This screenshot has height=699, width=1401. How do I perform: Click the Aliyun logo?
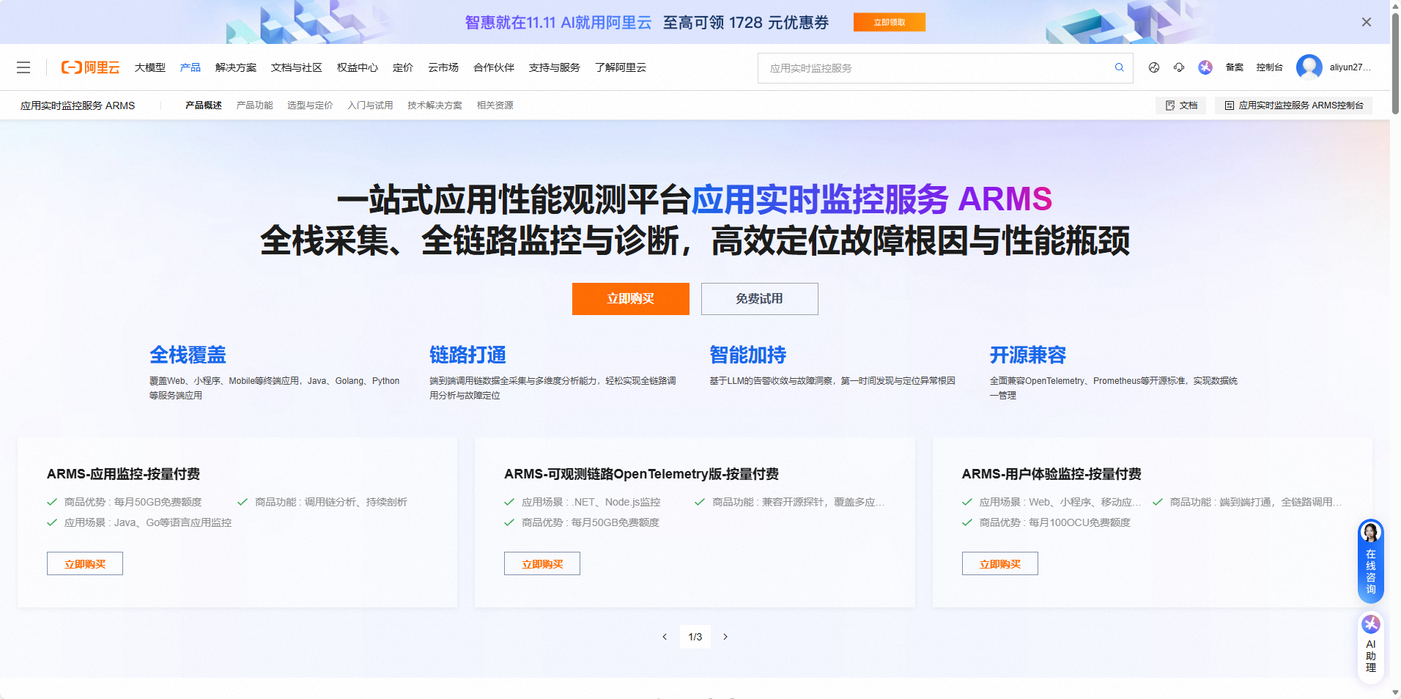(x=90, y=67)
